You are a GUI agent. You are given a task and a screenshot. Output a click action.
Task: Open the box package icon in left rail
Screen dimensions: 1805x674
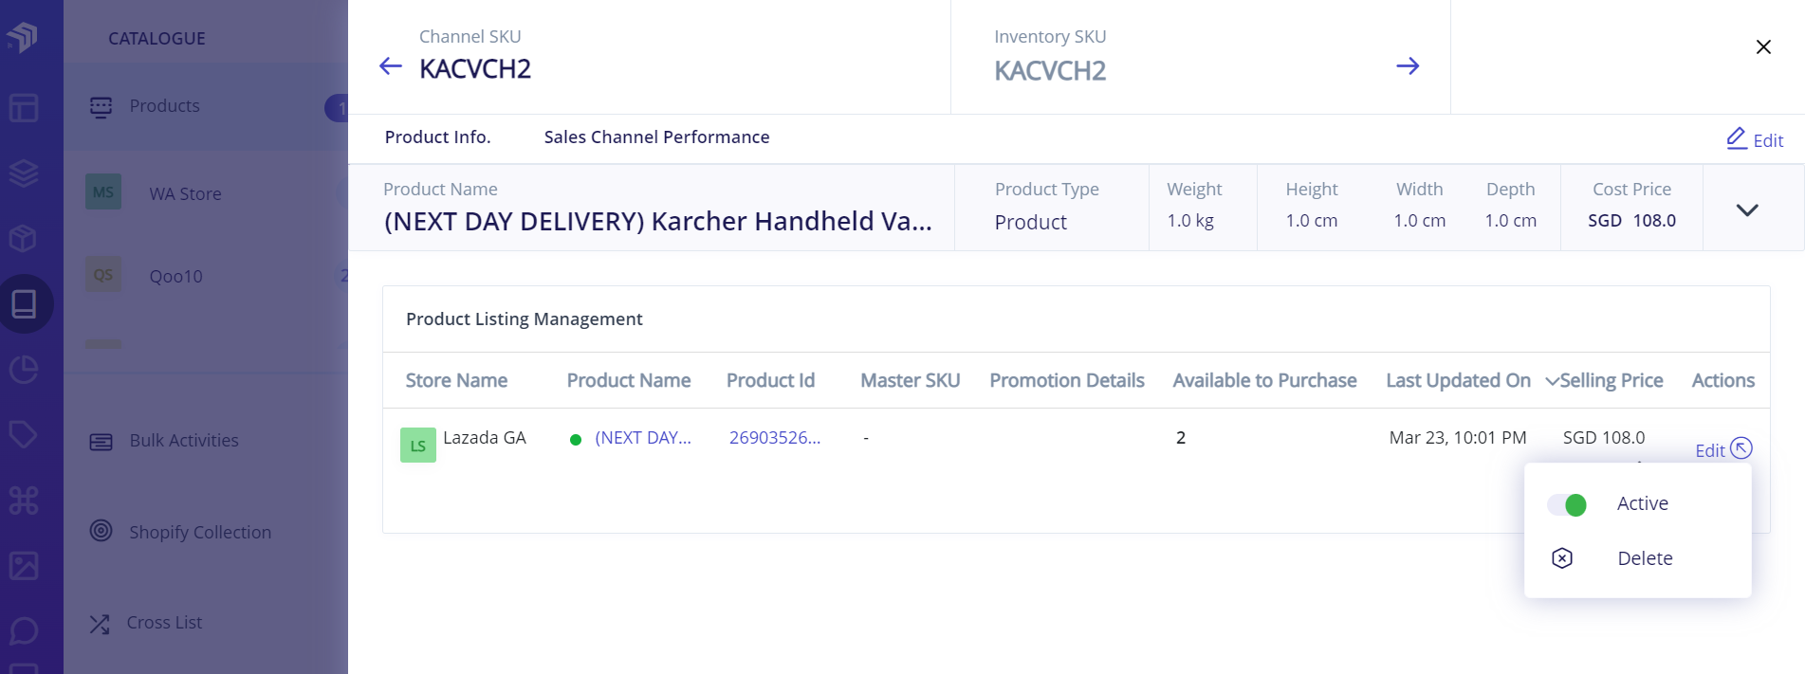pos(23,238)
